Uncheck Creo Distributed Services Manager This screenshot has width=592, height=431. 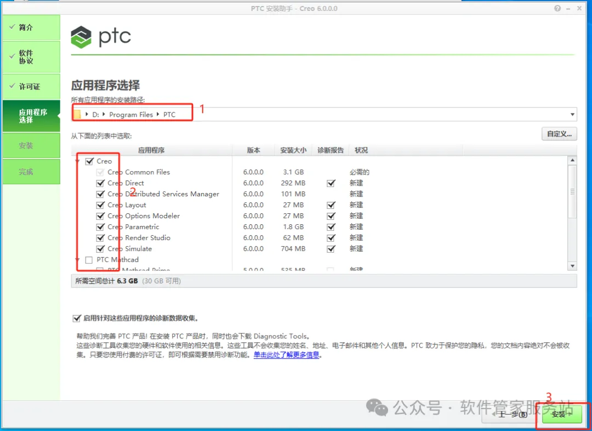[x=100, y=194]
